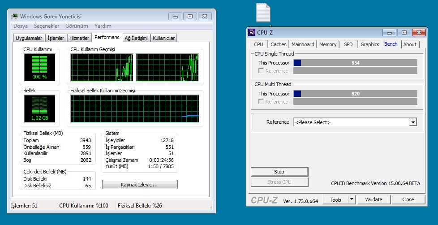Click the Yürüt (MB) value 1153 / 7885
The width and height of the screenshot is (438, 225).
(161, 166)
